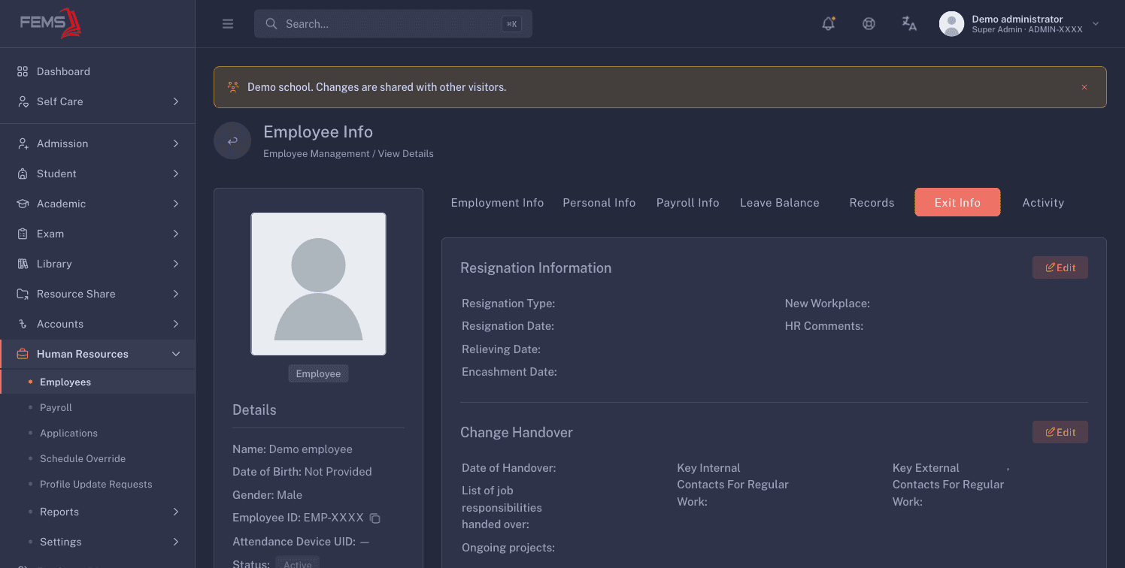Click the Accounts icon
The height and width of the screenshot is (568, 1125).
(x=23, y=324)
